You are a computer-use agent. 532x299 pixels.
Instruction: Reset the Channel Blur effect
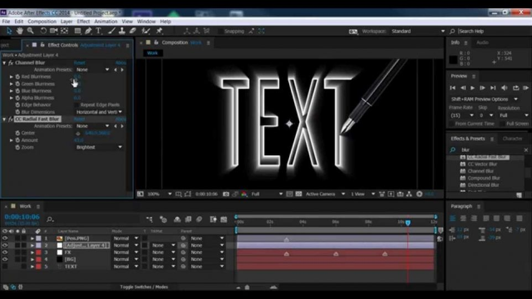point(80,62)
